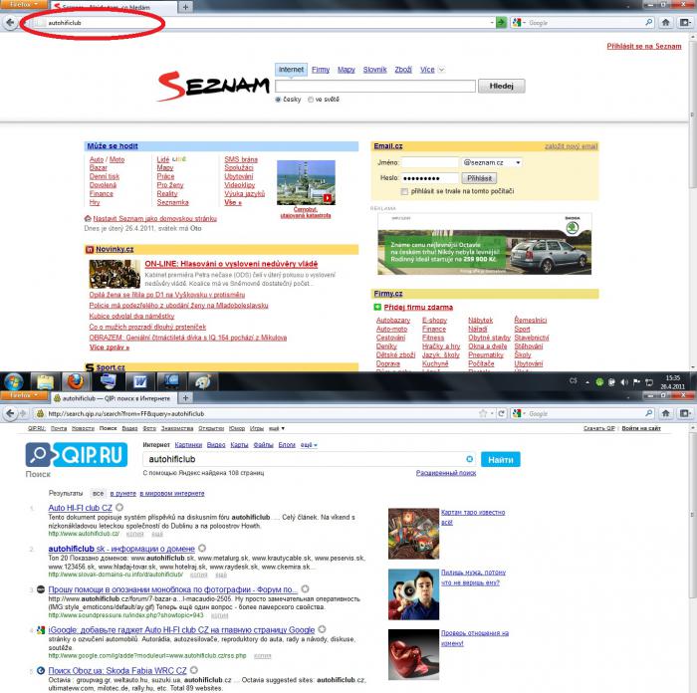Click the Seznam logo
697x693 pixels.
[x=209, y=85]
